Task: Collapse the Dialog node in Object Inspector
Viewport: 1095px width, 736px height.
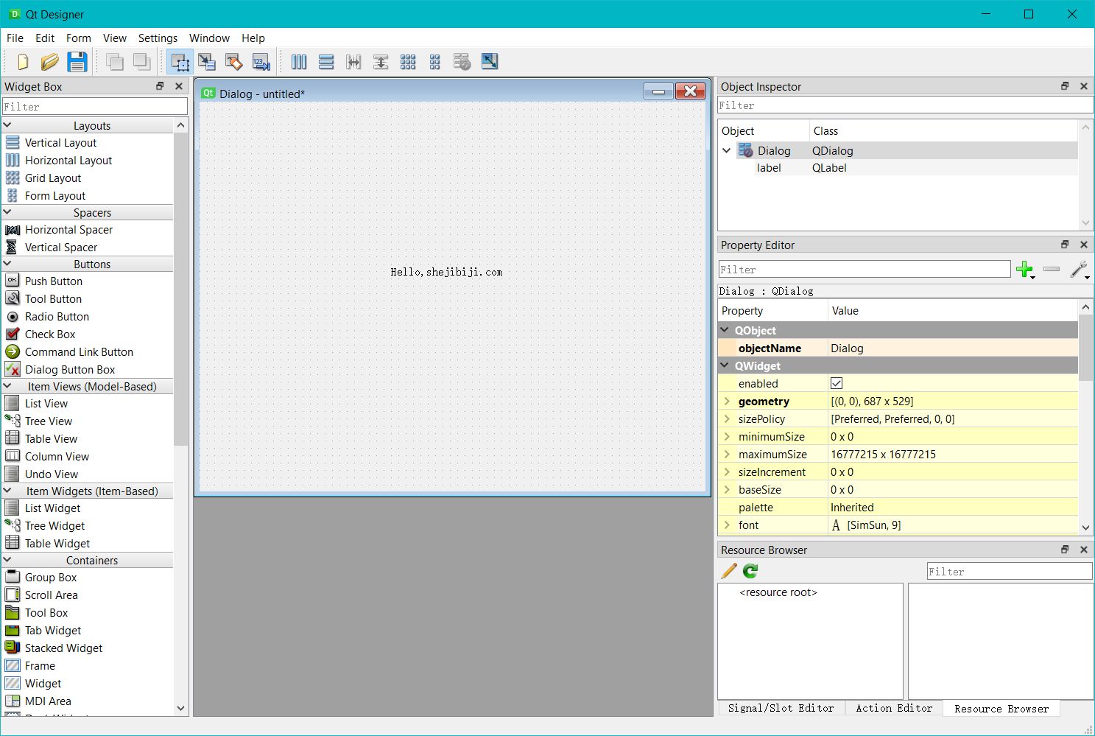Action: coord(727,150)
